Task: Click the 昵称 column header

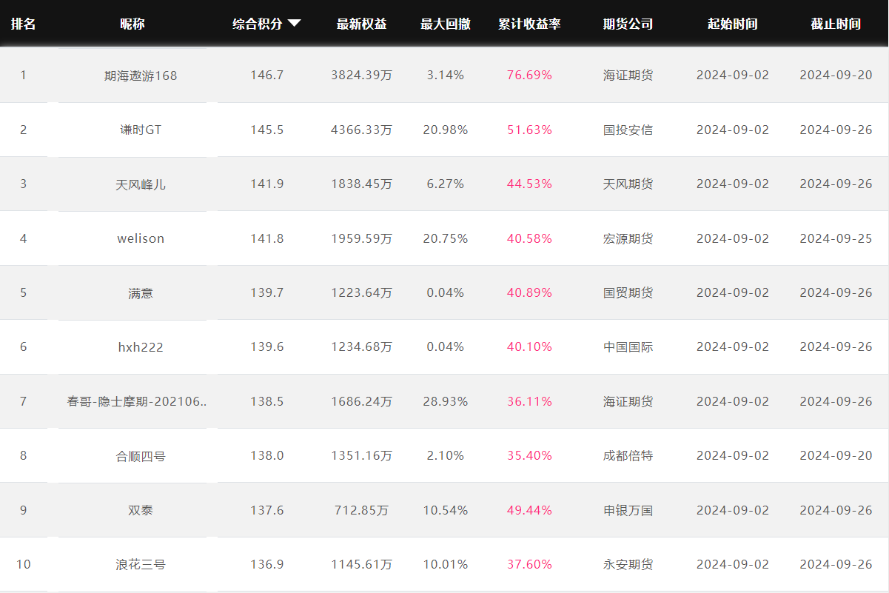Action: [132, 24]
